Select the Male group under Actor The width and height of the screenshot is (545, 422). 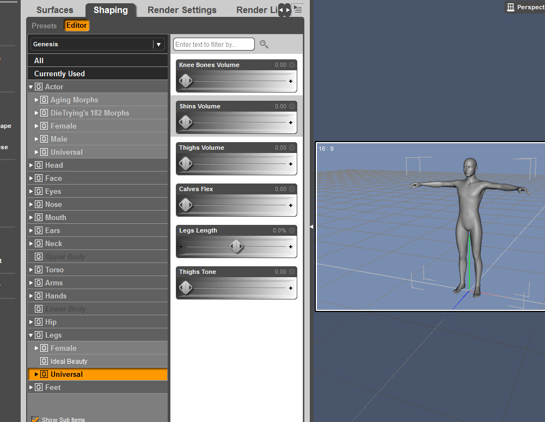pos(97,139)
